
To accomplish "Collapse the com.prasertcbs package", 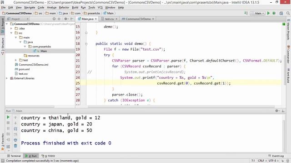I will (x=25, y=47).
